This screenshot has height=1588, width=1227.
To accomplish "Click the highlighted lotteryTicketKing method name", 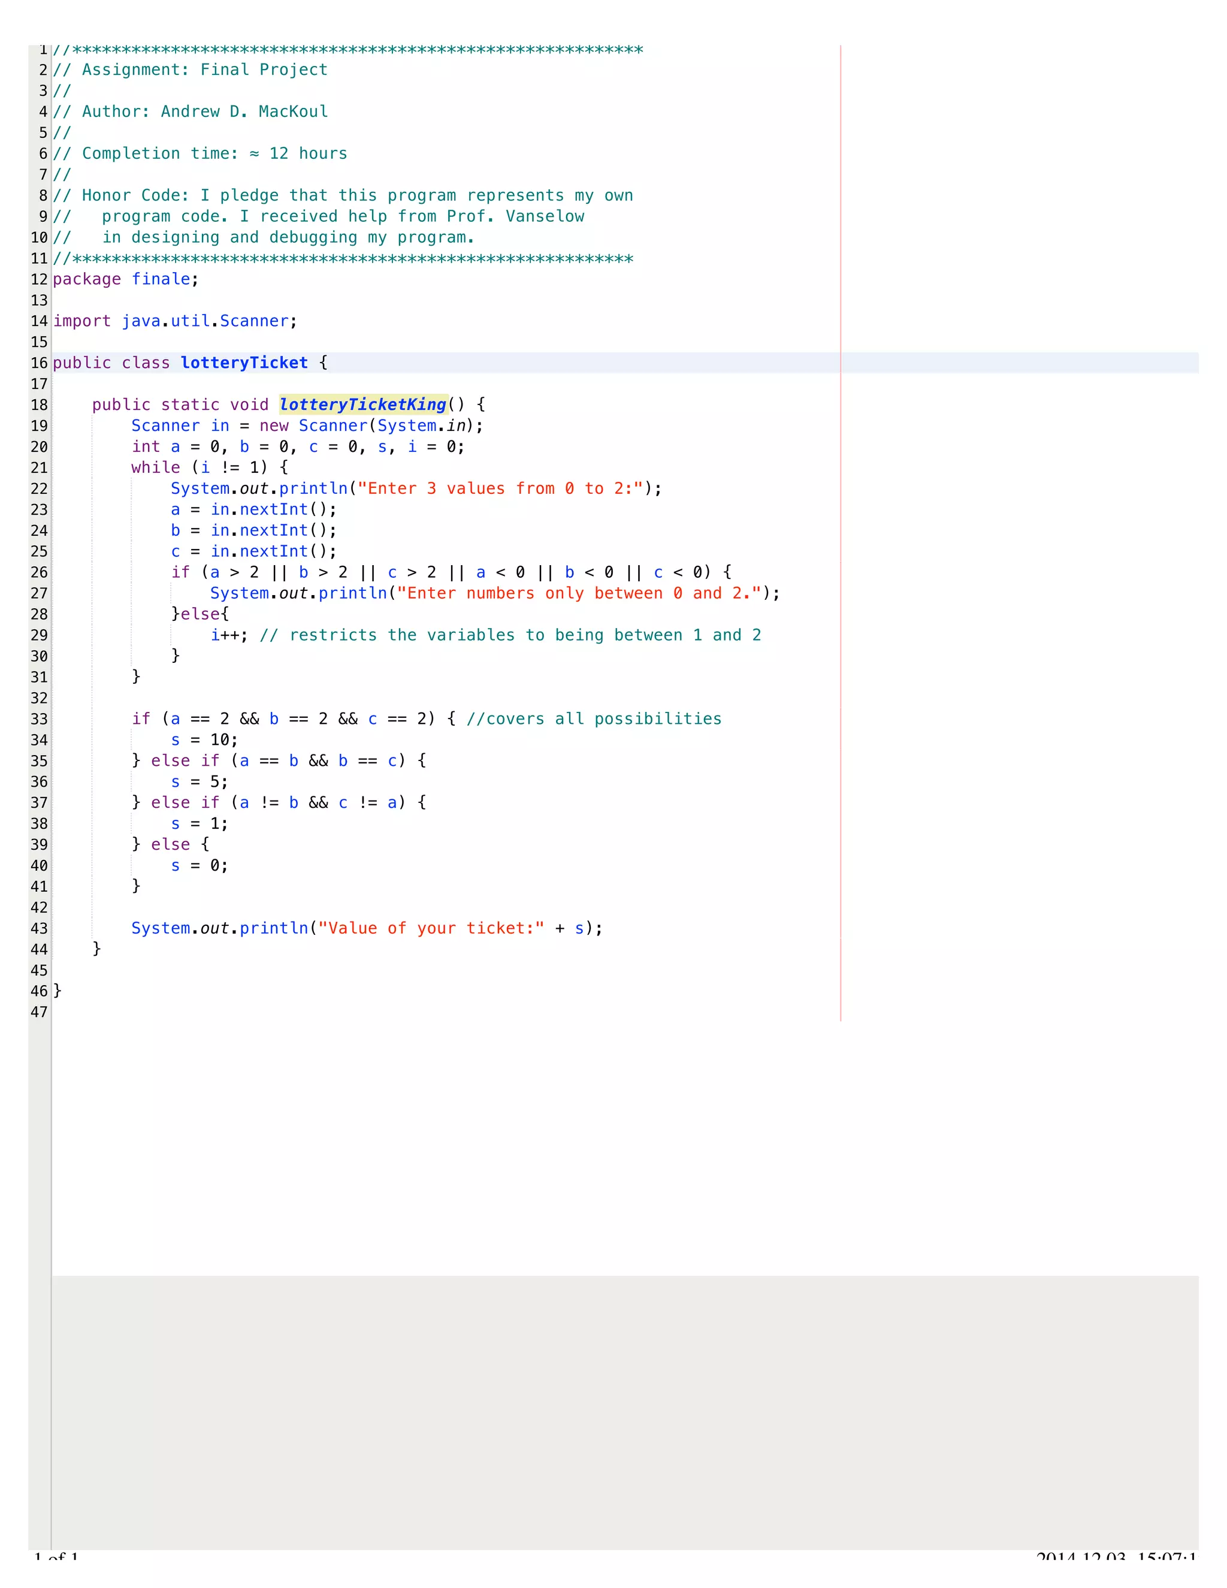I will (x=364, y=404).
